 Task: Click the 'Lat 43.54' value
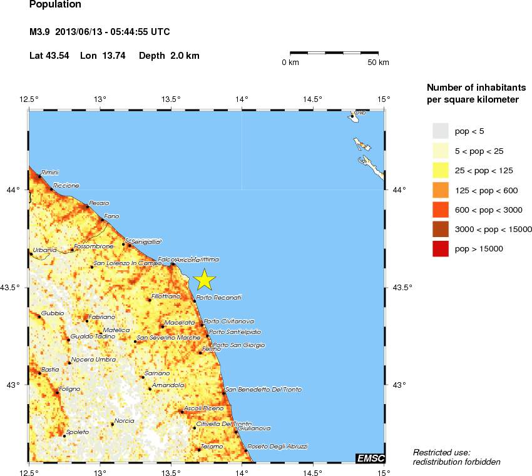pos(49,56)
